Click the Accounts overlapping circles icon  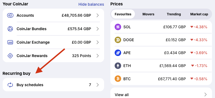click(x=10, y=15)
